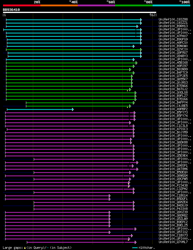Click the green alignment bar for Q2VCI0
193x250 pixels.
click(74, 50)
